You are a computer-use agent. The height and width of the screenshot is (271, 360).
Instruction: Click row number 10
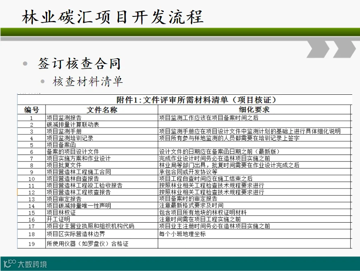[x=32, y=179]
